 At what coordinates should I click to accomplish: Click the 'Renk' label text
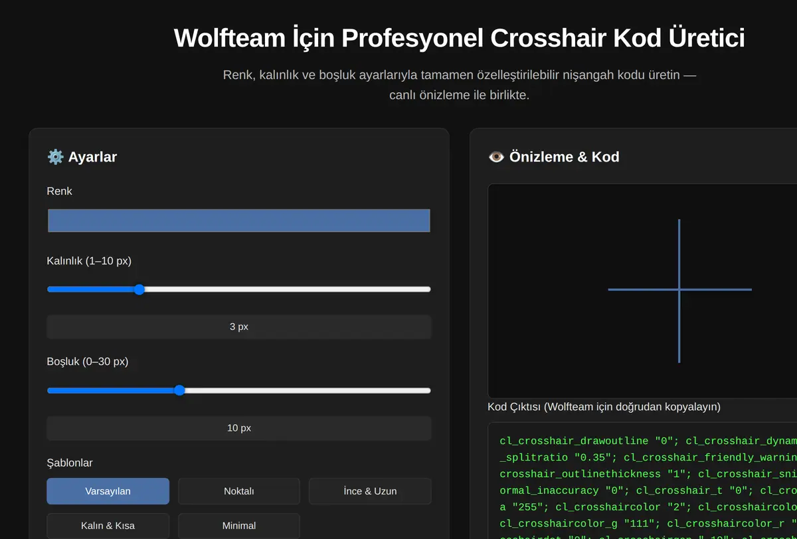point(60,191)
